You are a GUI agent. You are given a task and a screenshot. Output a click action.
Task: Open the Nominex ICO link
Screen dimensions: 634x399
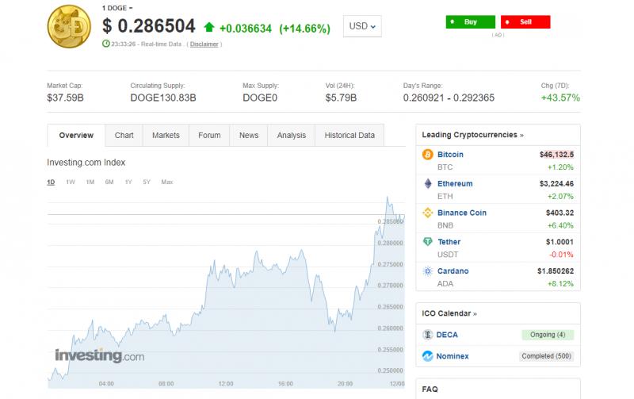click(453, 356)
